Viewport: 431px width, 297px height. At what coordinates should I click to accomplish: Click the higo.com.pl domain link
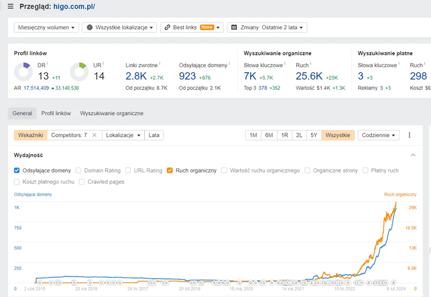click(x=74, y=6)
